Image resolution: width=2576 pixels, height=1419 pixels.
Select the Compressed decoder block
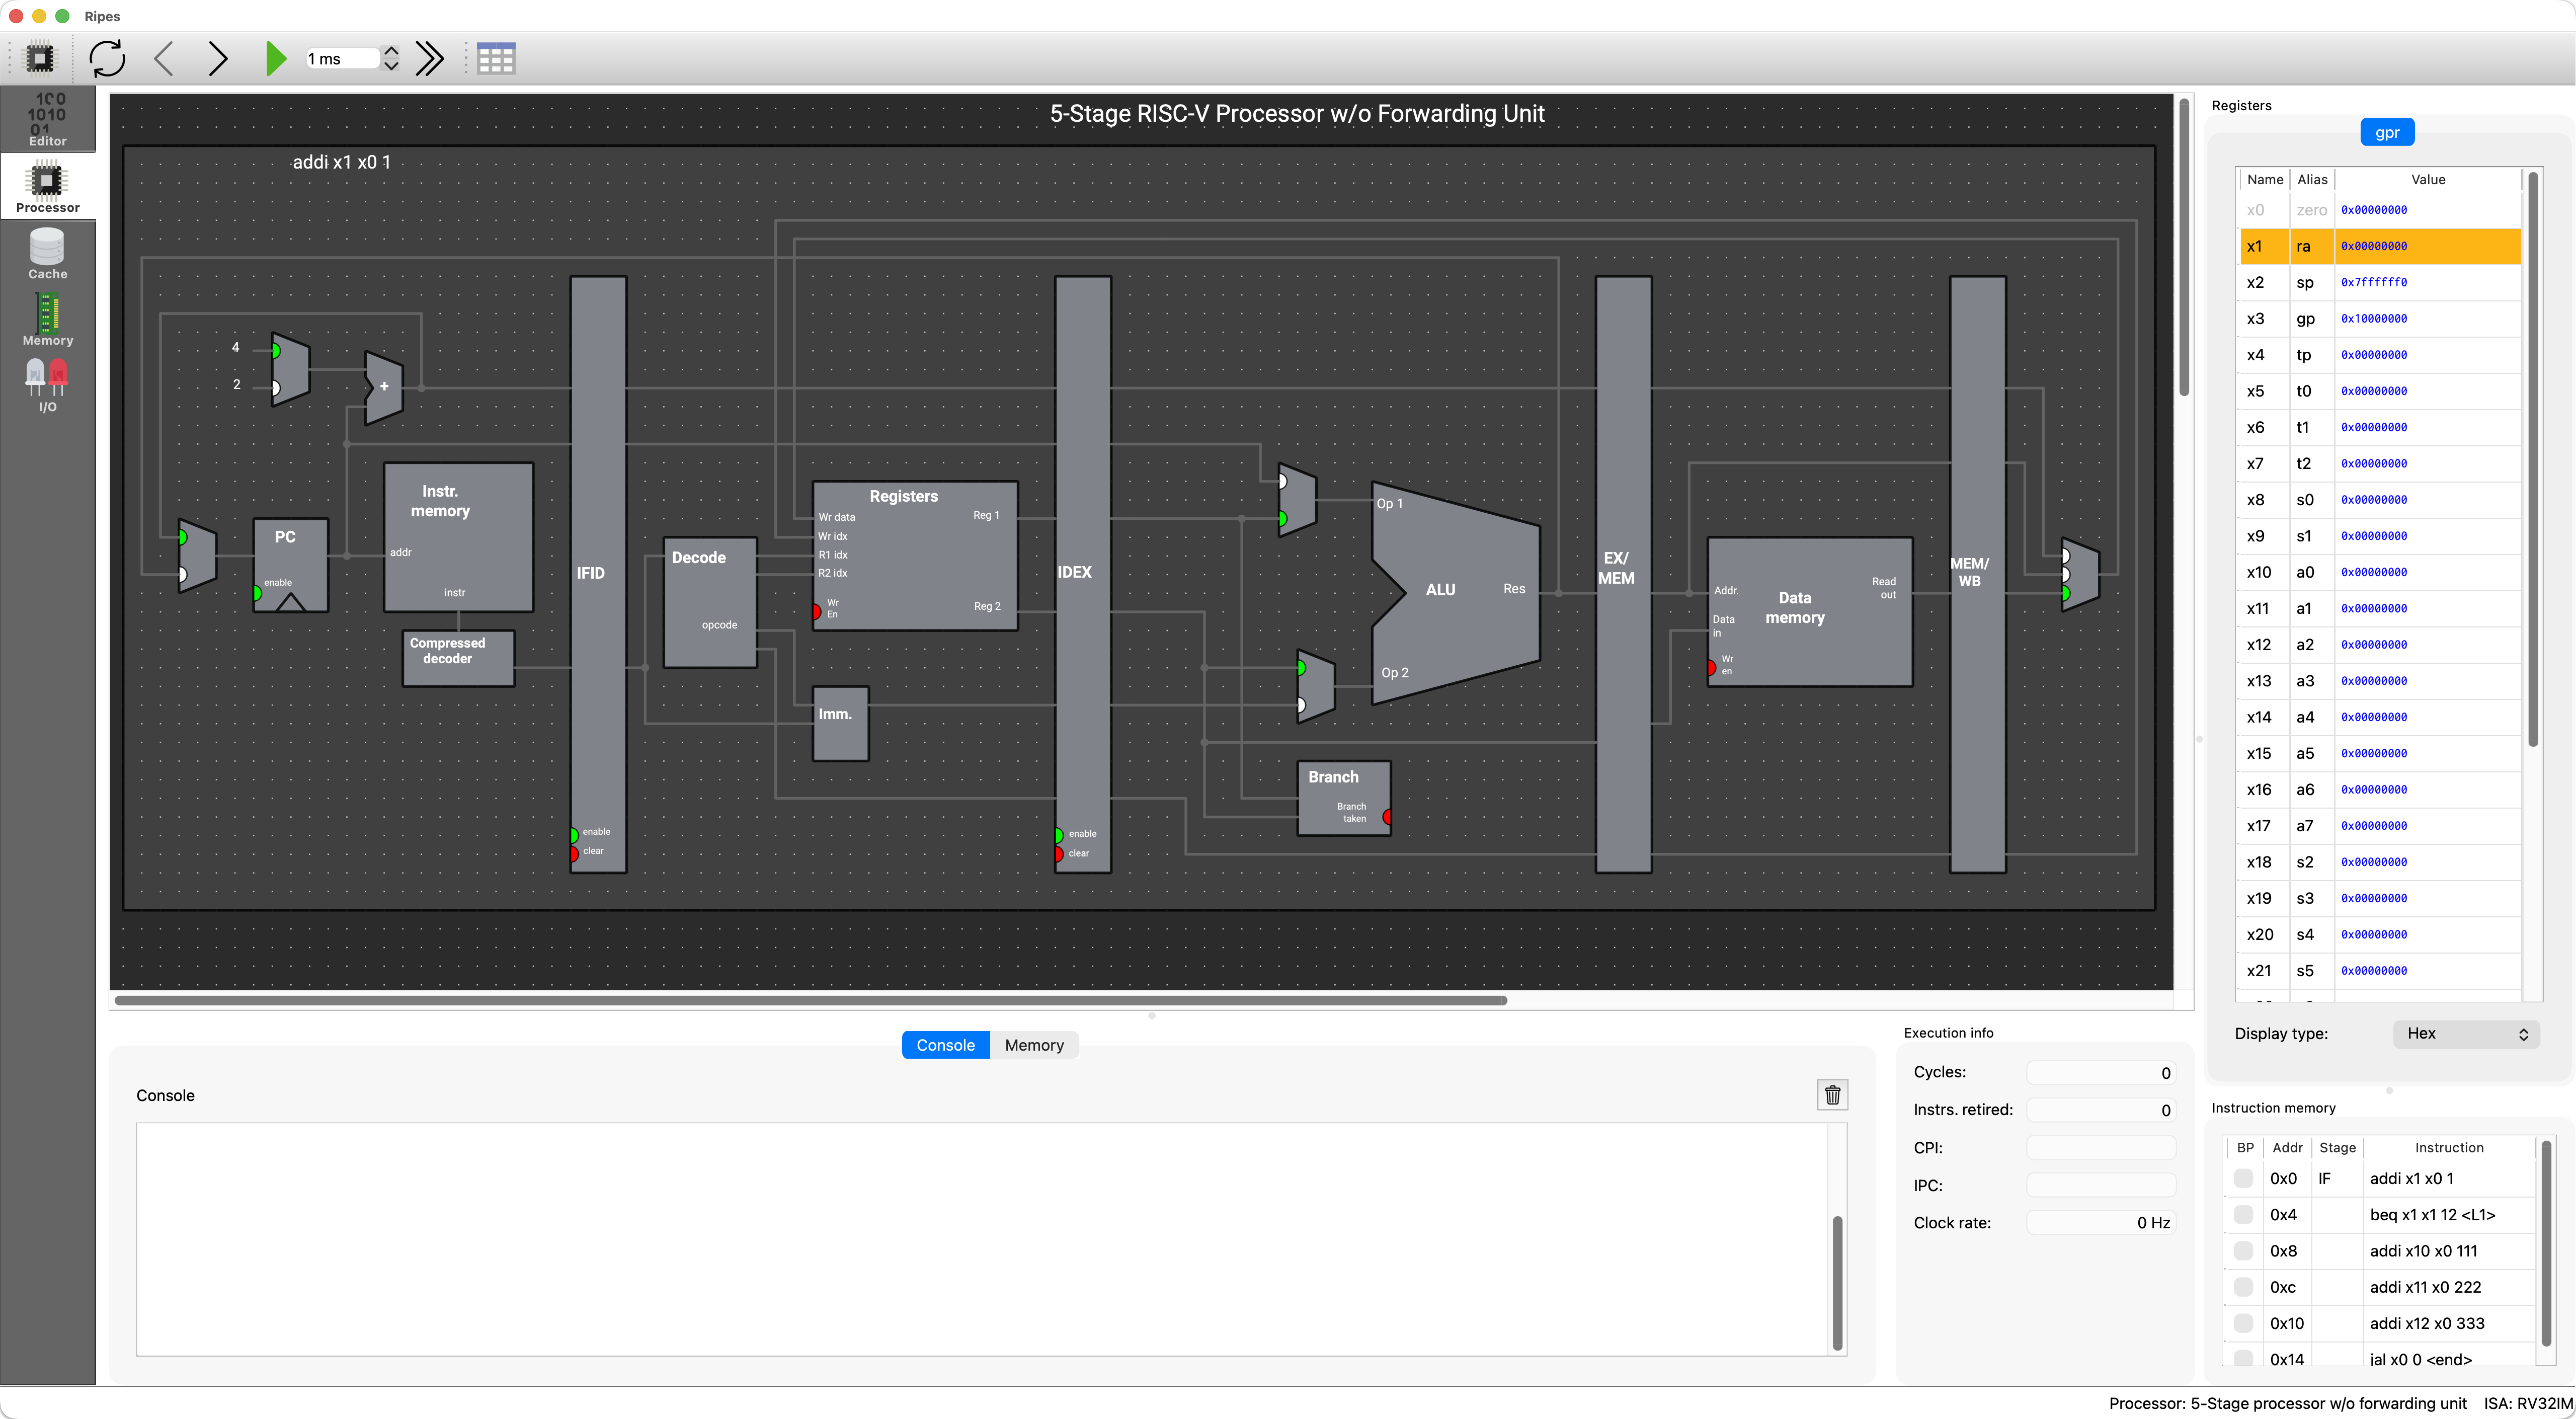click(458, 658)
